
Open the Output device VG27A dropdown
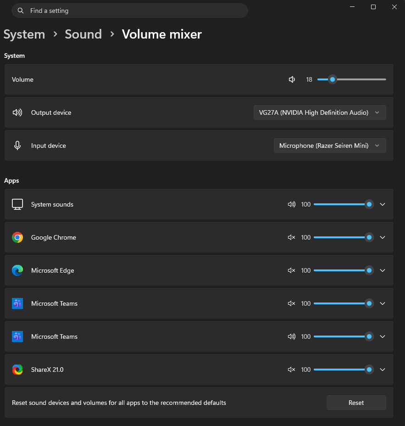pyautogui.click(x=320, y=112)
